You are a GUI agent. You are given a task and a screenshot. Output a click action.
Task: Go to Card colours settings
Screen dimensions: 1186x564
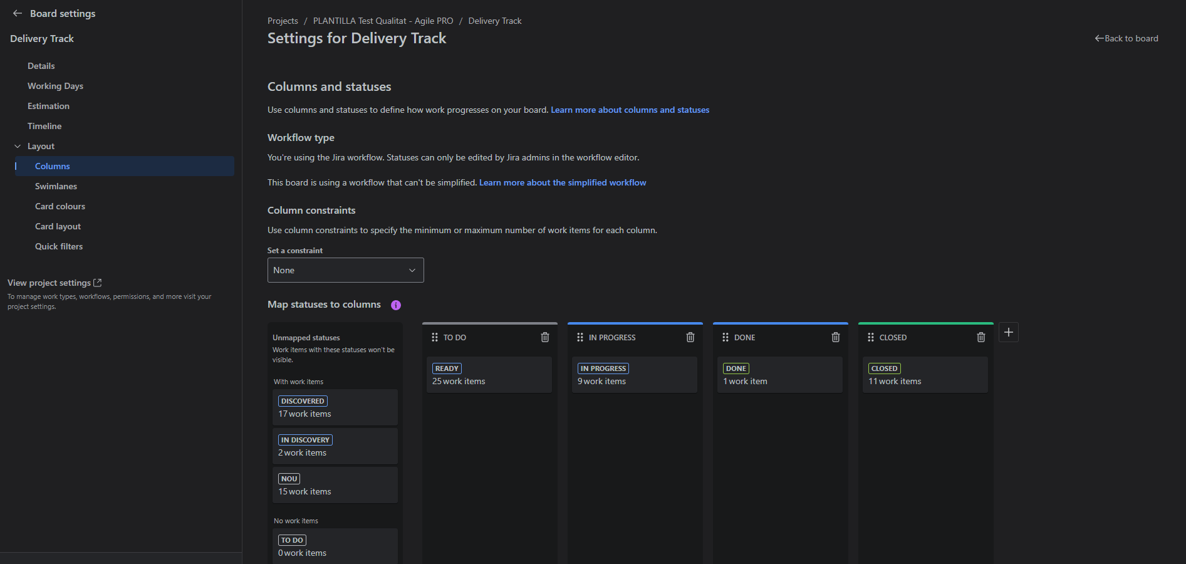click(60, 206)
